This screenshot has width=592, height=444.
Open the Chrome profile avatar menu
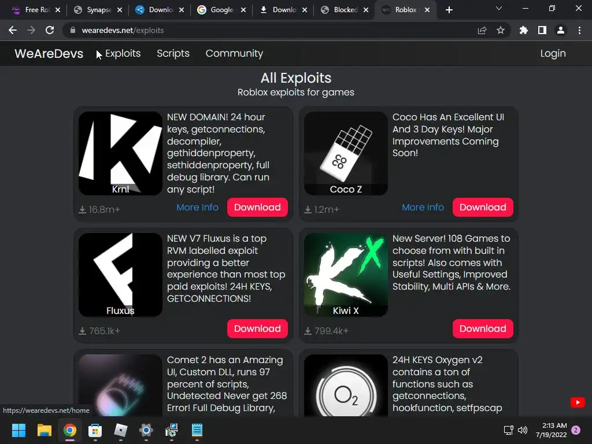[x=561, y=30]
